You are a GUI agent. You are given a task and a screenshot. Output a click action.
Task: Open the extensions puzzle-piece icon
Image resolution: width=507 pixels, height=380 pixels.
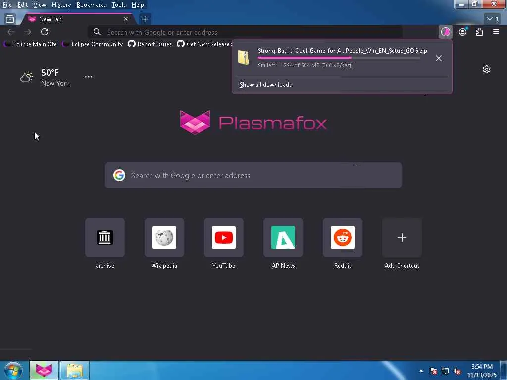click(x=479, y=32)
